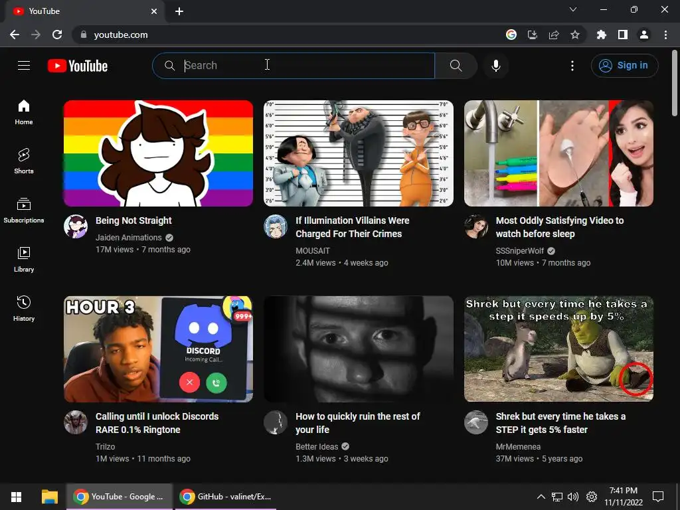Open new browser tab

179,11
